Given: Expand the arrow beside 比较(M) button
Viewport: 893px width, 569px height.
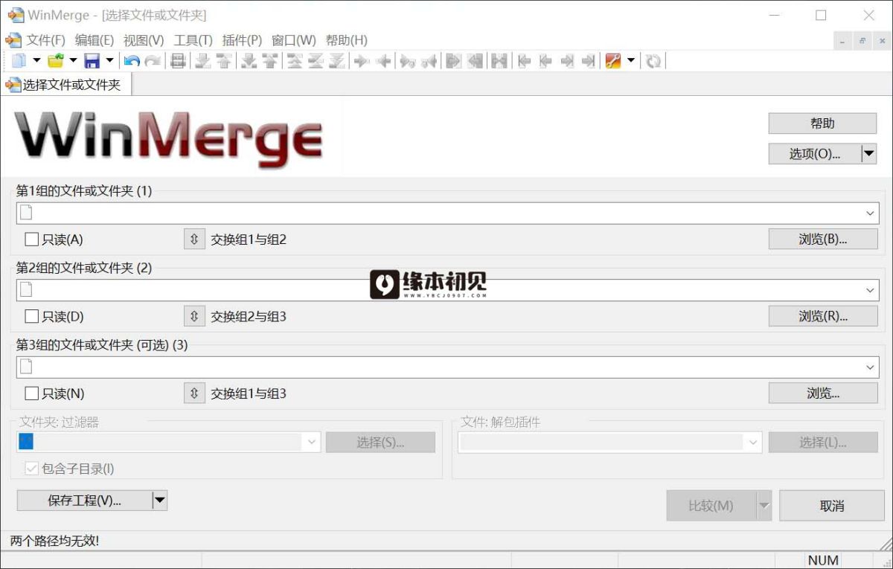Looking at the screenshot, I should (764, 506).
